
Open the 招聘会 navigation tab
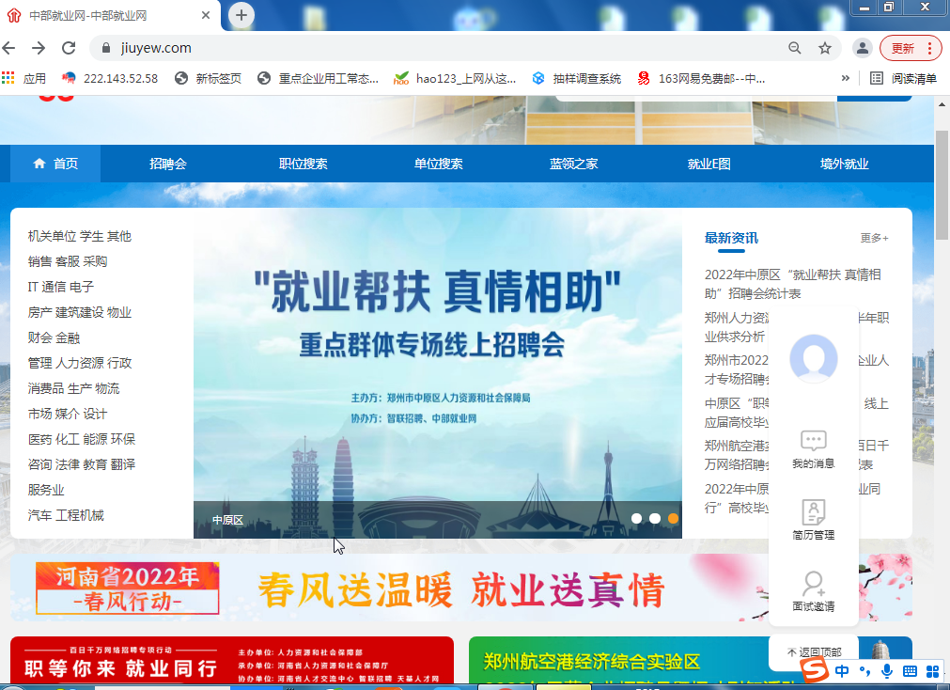pos(168,164)
